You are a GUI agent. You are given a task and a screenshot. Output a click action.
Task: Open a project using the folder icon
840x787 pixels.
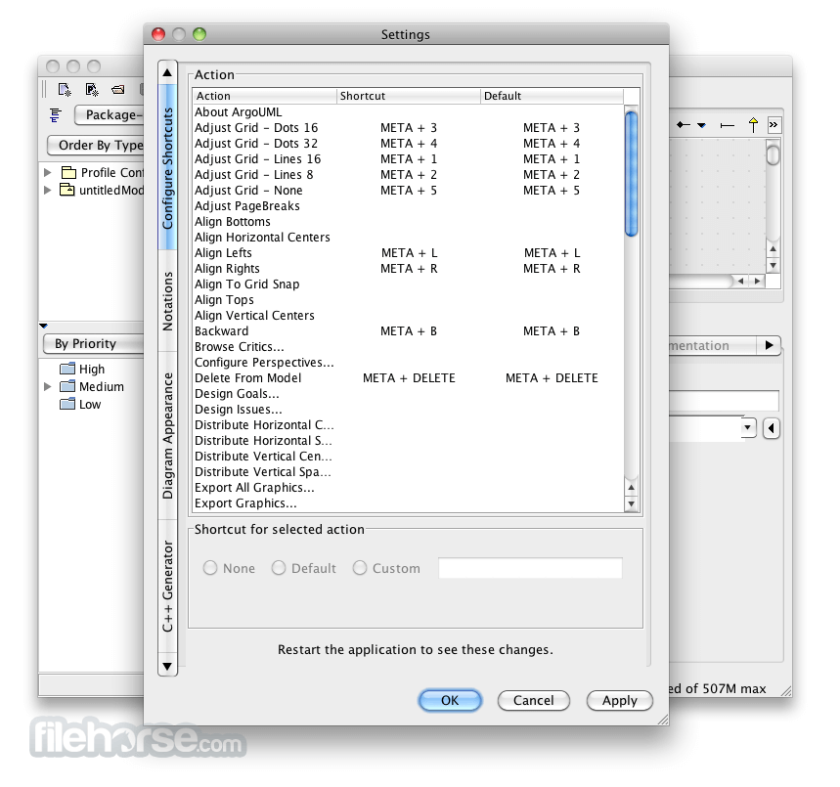117,90
